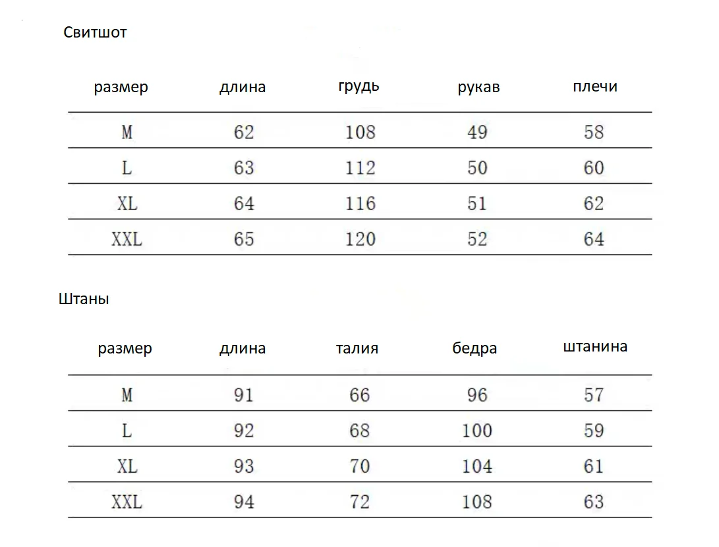Viewport: 719px width, 547px height.
Task: Select the бедра column header
Action: tap(475, 348)
